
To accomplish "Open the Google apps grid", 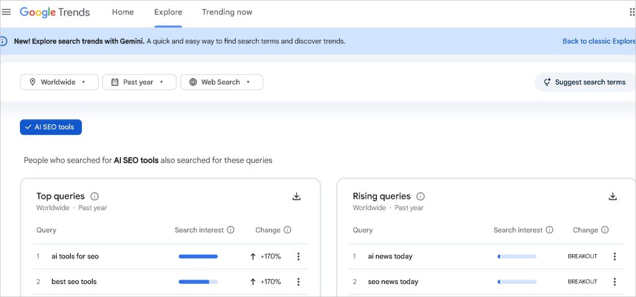I will pyautogui.click(x=632, y=12).
